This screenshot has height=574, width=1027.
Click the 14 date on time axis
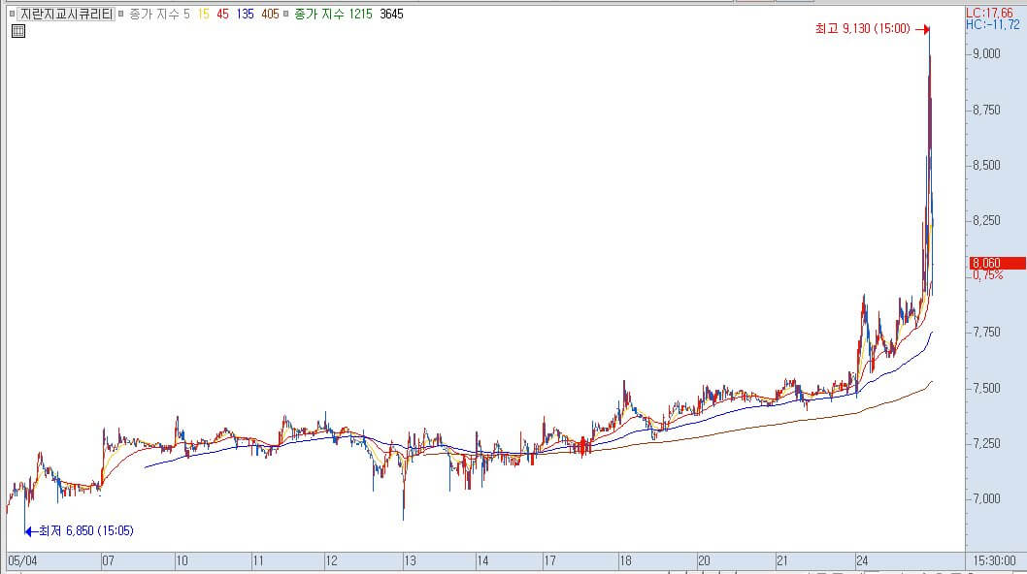coord(482,560)
